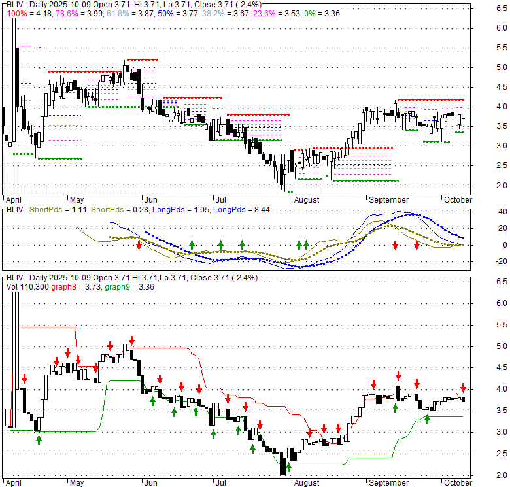Click the '2.0' price on bottom chart axis
The width and height of the screenshot is (510, 487).
pyautogui.click(x=501, y=475)
